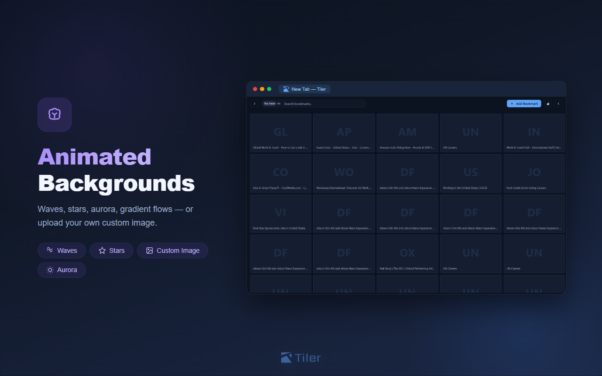Toggle the green maximize traffic light
Screen dimensions: 602x376
pos(269,88)
